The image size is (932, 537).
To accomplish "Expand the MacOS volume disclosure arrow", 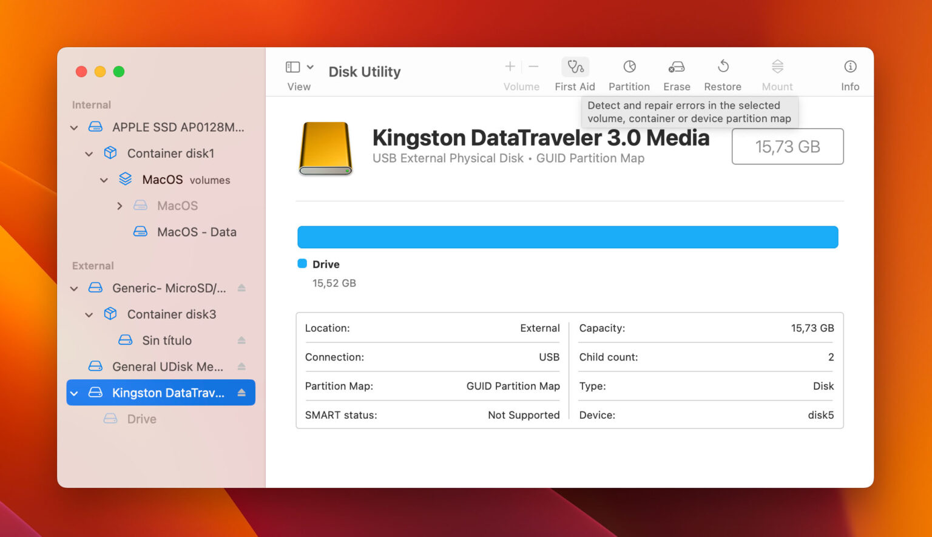I will (120, 205).
